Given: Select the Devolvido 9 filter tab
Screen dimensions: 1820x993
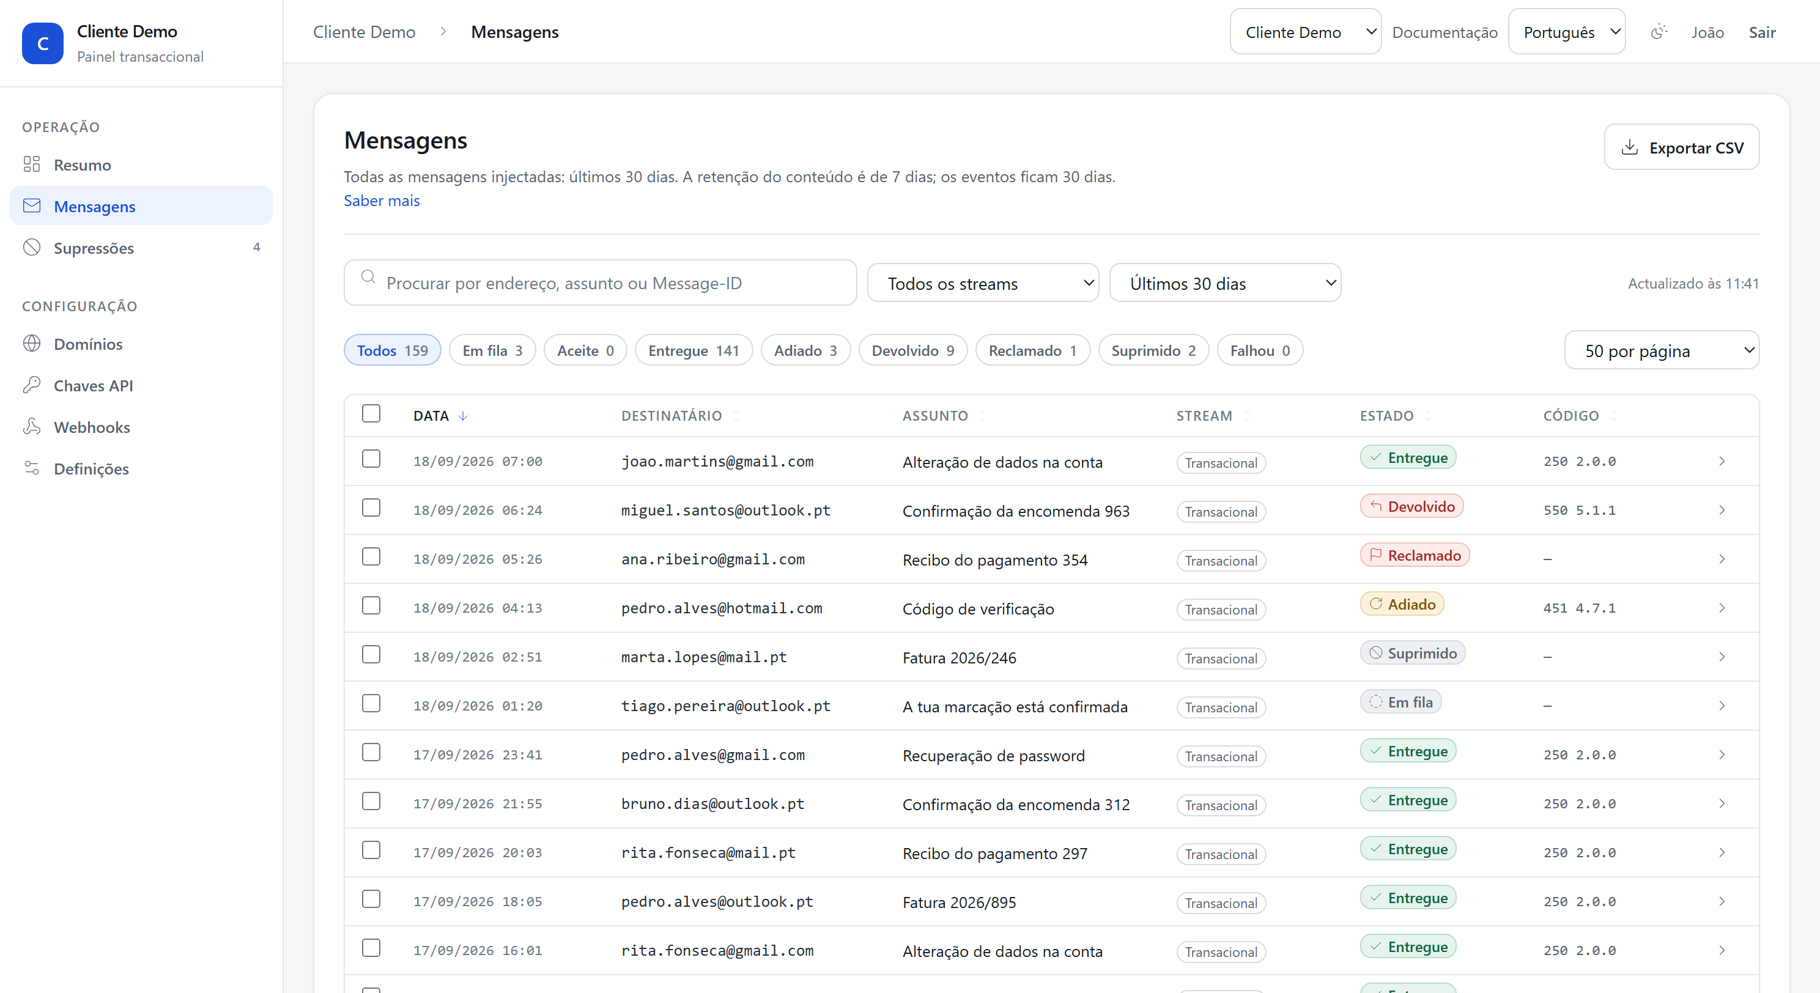Looking at the screenshot, I should (913, 350).
